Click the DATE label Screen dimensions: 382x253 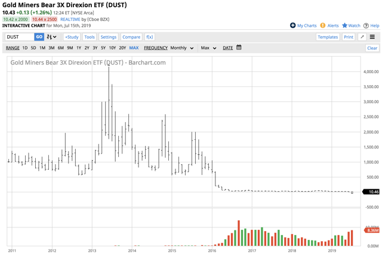[228, 48]
